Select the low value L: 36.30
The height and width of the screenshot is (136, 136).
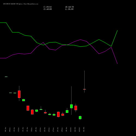pyautogui.click(x=69, y=9)
